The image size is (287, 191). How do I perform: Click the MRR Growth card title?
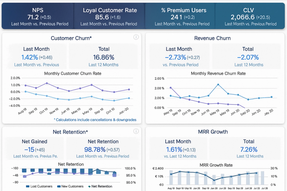pyautogui.click(x=213, y=132)
